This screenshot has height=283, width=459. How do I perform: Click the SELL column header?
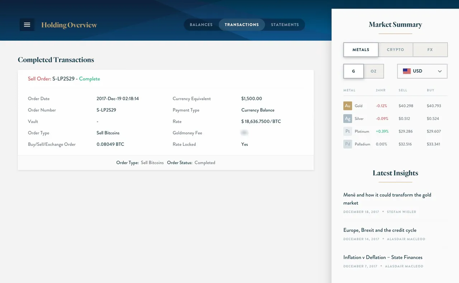click(x=403, y=90)
